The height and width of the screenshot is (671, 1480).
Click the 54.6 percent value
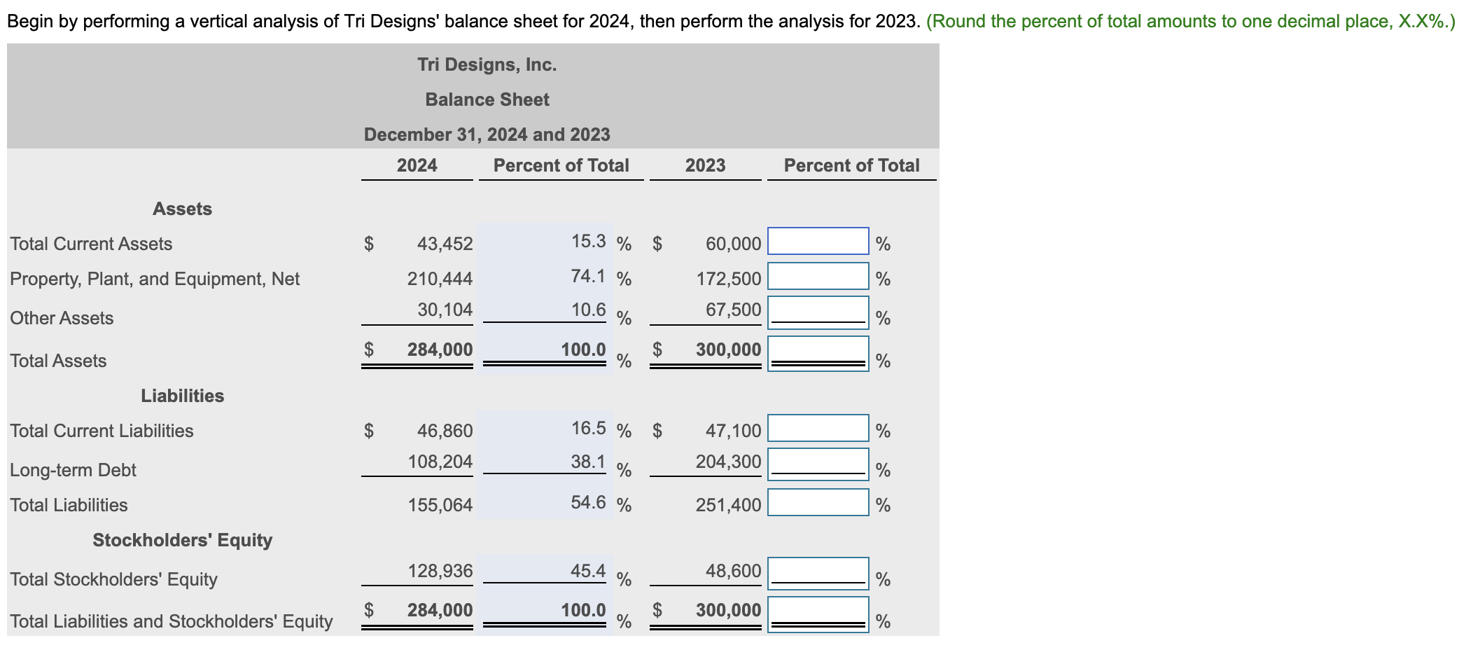point(588,502)
